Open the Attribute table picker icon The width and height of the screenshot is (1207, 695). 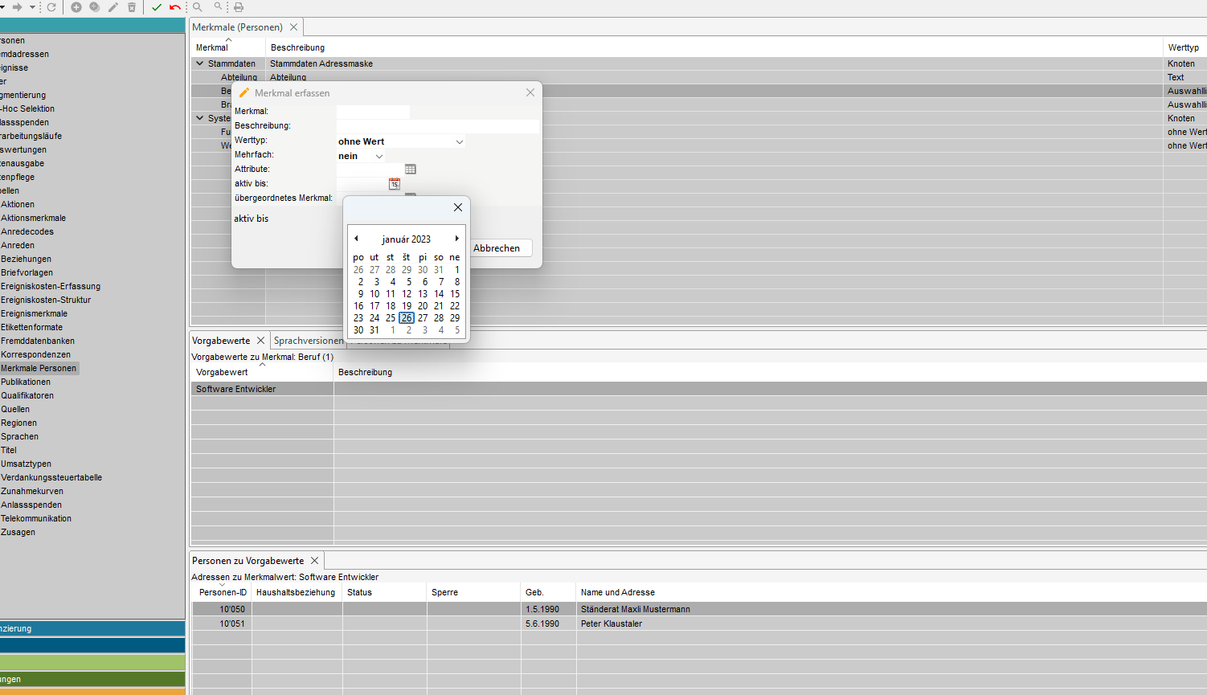[411, 170]
